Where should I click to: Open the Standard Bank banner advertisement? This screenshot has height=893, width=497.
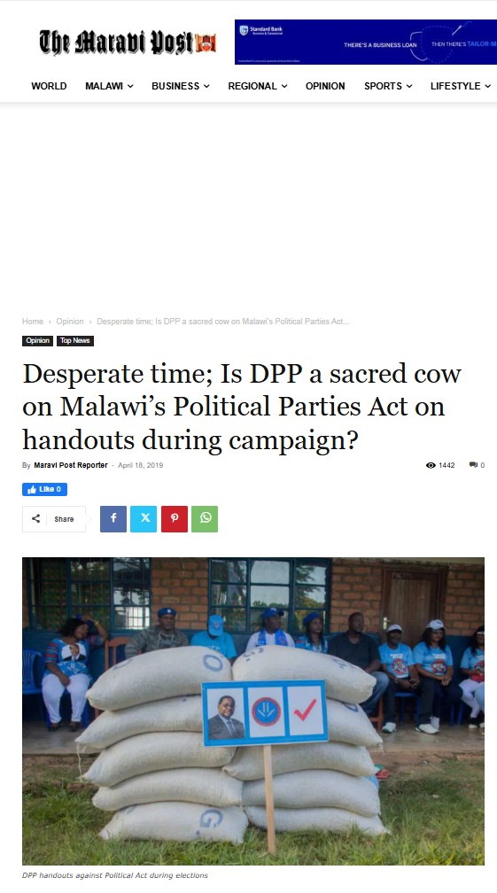click(x=366, y=43)
